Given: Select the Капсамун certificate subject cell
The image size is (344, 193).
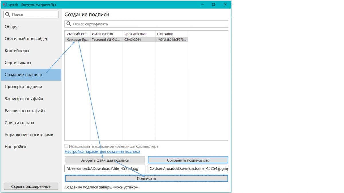Looking at the screenshot, I should (x=78, y=40).
